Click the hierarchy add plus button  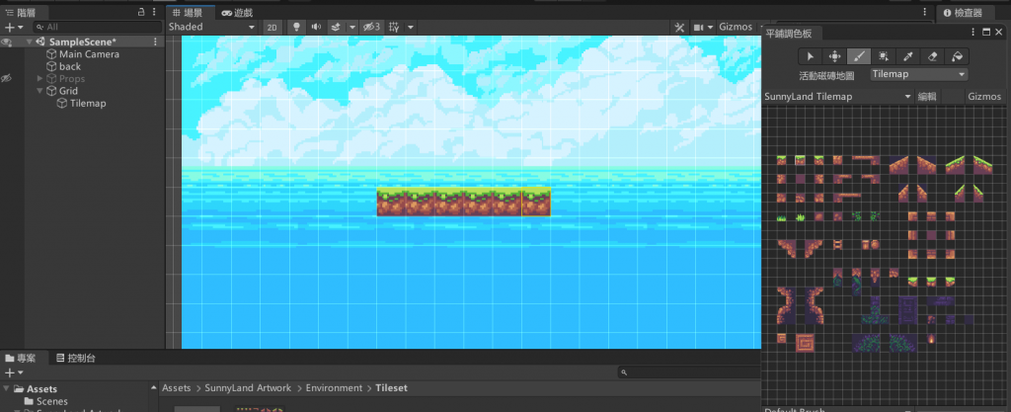9,27
